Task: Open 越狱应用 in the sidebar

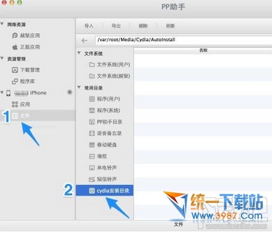Action: click(26, 36)
